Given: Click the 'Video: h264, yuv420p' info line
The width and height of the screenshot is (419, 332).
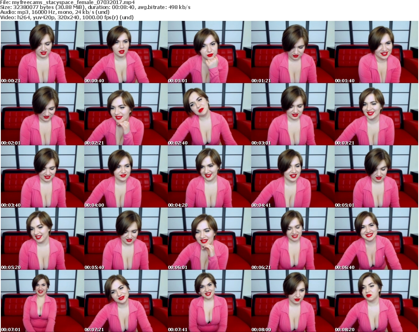Looking at the screenshot, I should pyautogui.click(x=67, y=17).
